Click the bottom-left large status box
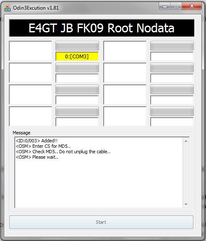 [x=31, y=116]
